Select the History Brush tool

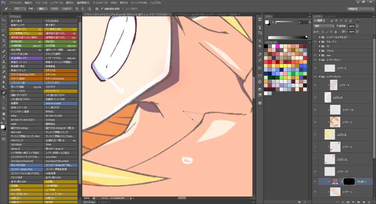[x=4, y=67]
